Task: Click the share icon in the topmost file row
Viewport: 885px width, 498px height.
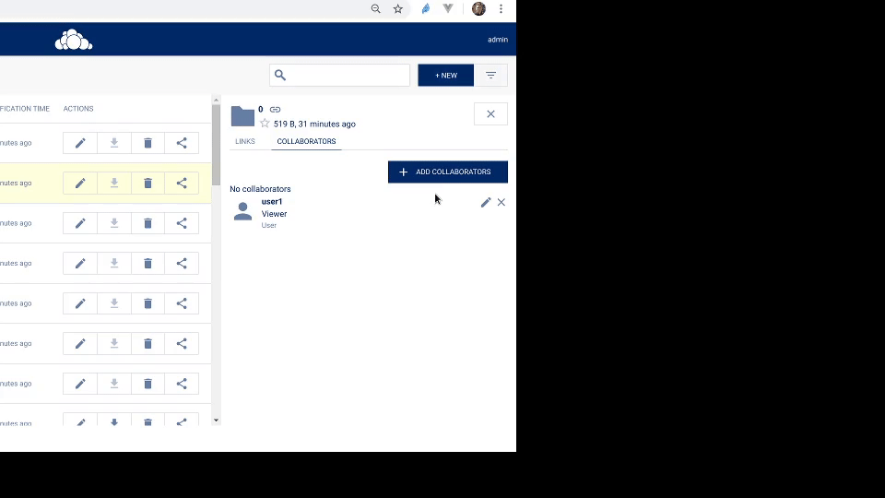Action: pos(182,143)
